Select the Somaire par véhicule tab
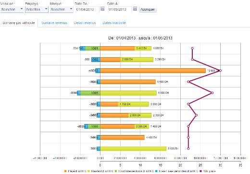The width and height of the screenshot is (250, 174). click(19, 23)
